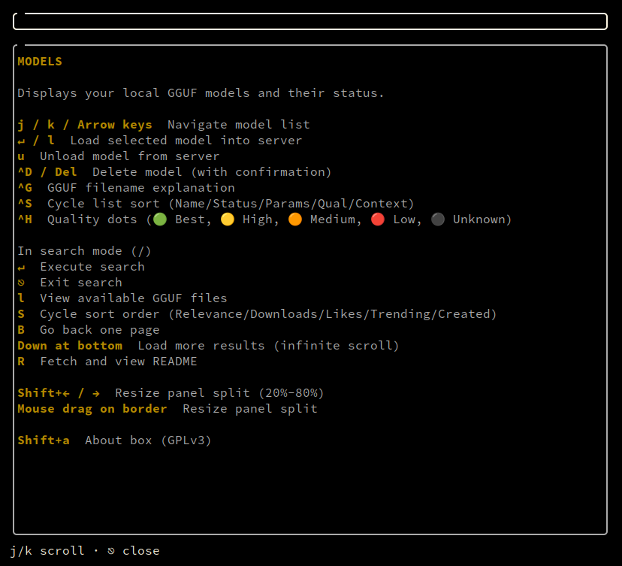
Task: Click the Shift+a About box entry
Action: coord(114,440)
